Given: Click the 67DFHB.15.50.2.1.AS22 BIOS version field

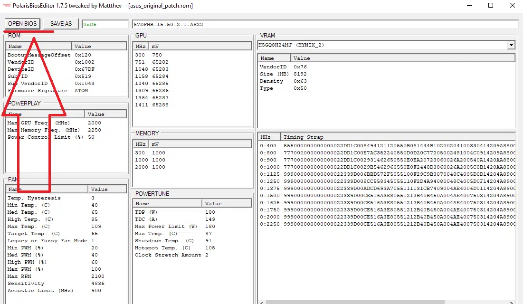Looking at the screenshot, I should (325, 24).
